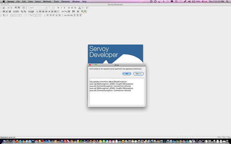This screenshot has height=144, width=231.
Task: Open Firefox from the Dock
Action: click(x=17, y=141)
